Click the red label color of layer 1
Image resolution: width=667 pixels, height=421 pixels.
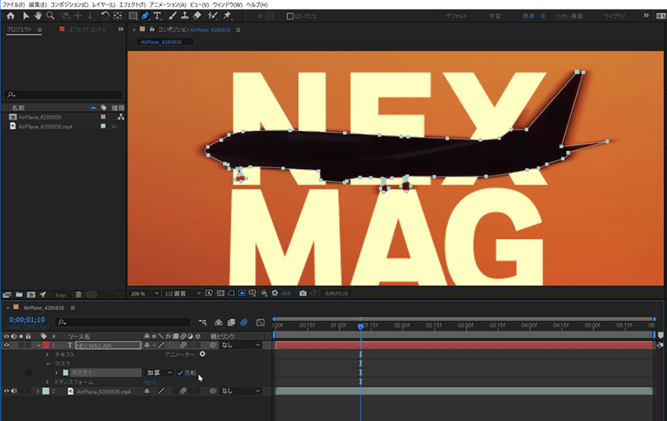point(44,345)
